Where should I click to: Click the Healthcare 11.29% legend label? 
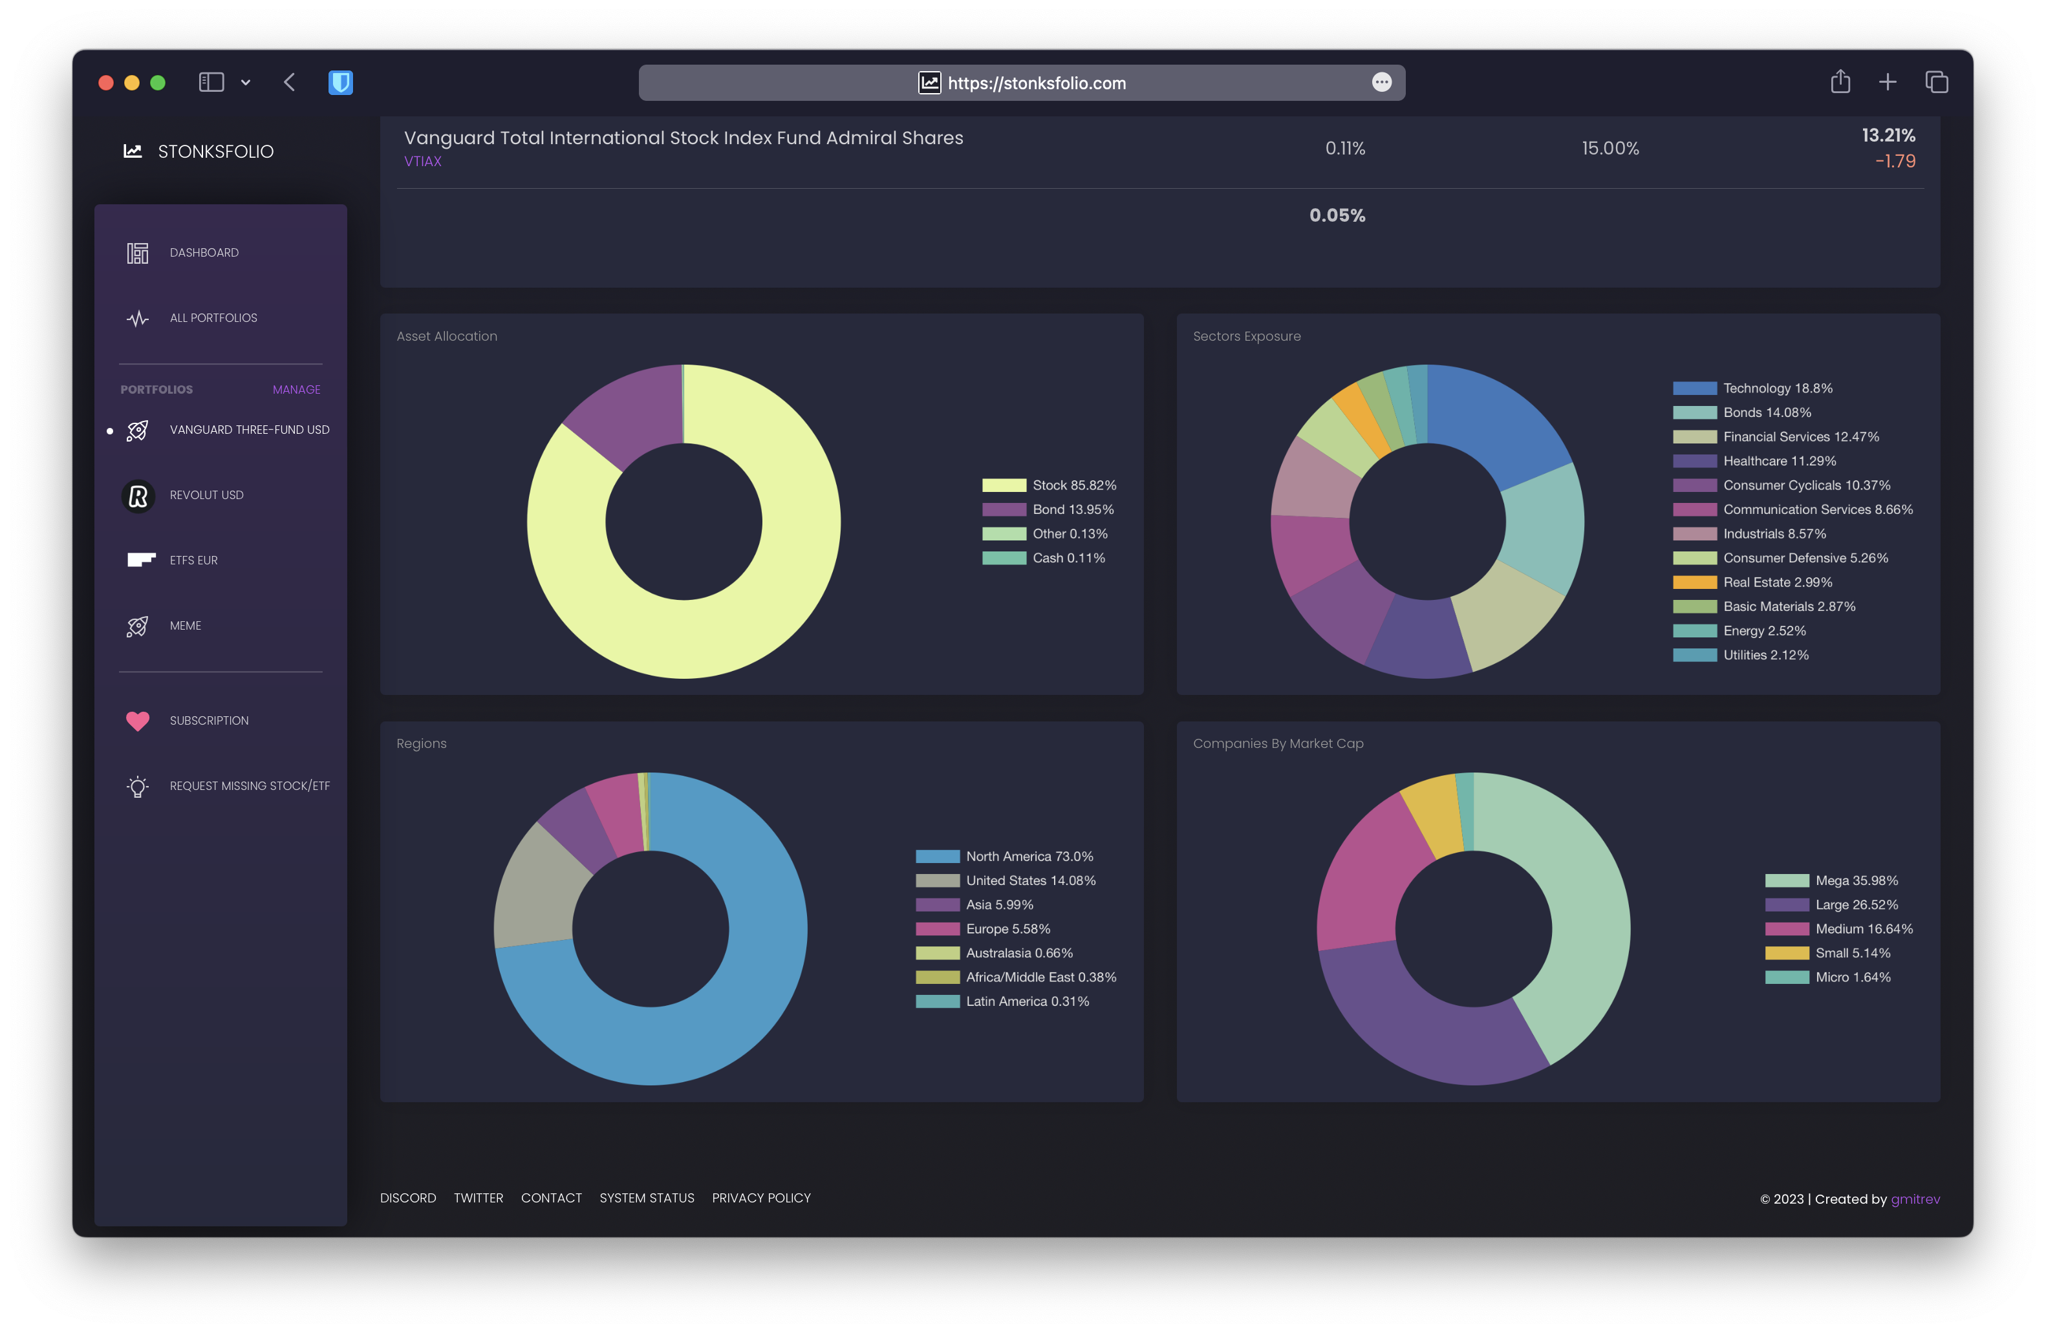[1780, 462]
